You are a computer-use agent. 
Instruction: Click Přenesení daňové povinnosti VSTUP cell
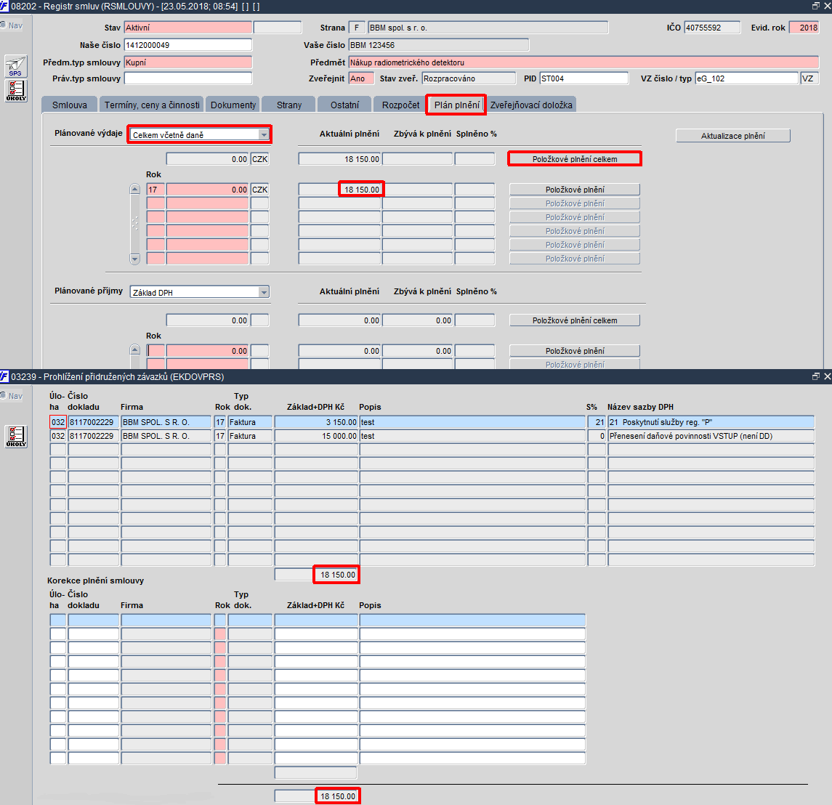pyautogui.click(x=711, y=436)
